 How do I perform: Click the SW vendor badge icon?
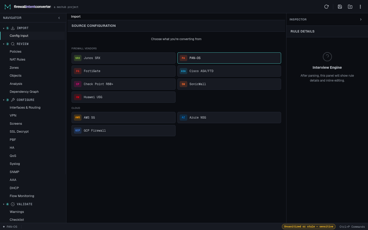[x=183, y=84]
